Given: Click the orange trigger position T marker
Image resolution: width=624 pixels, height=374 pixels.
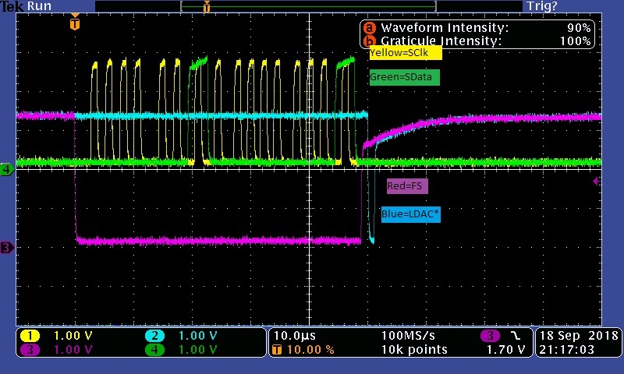Looking at the screenshot, I should (75, 23).
